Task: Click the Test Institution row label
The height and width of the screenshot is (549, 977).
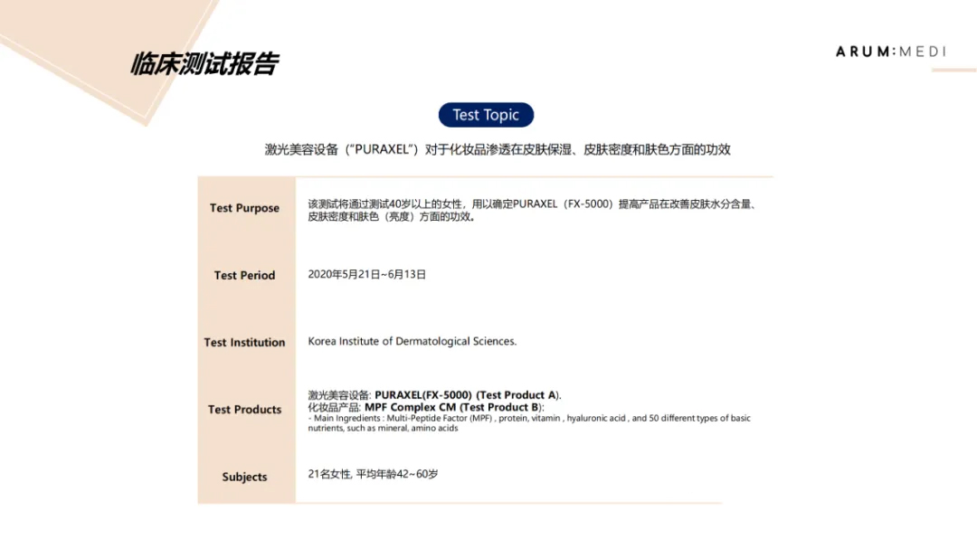Action: 244,342
